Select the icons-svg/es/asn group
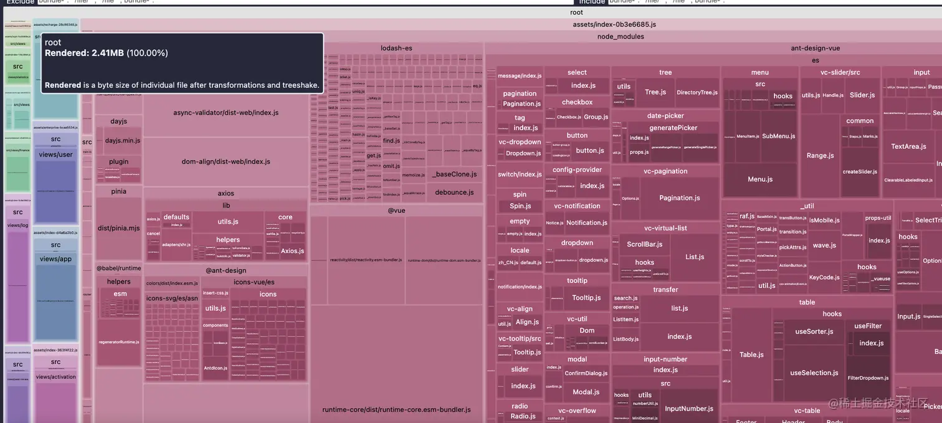 click(172, 298)
